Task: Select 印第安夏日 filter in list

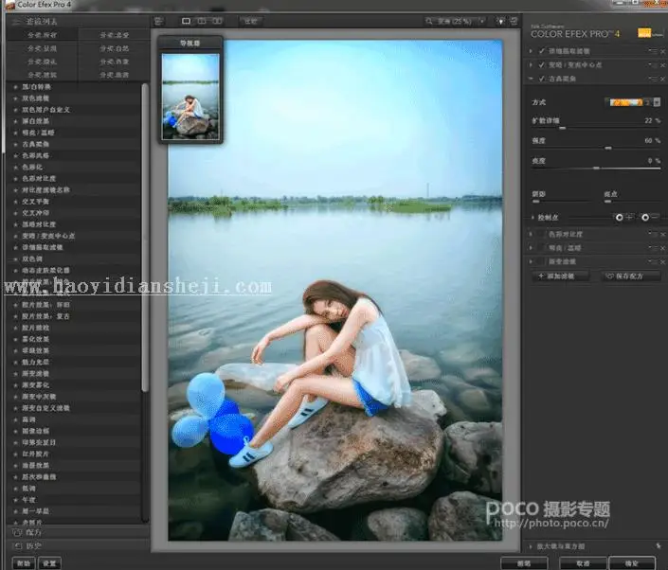Action: click(39, 443)
